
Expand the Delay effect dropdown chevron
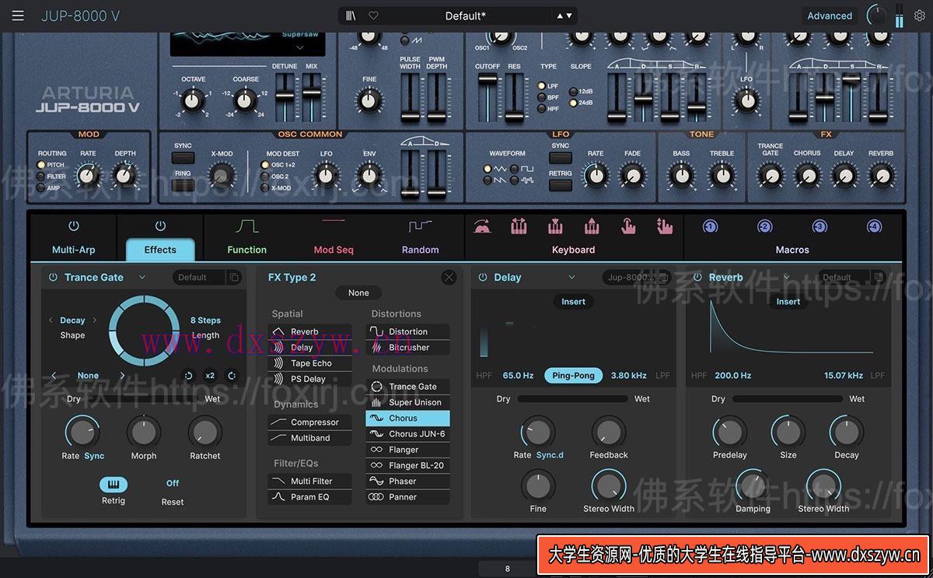571,277
